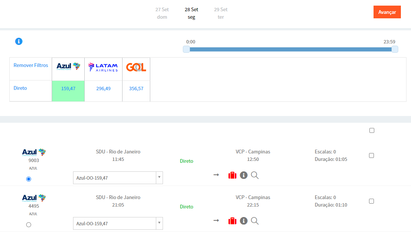This screenshot has width=411, height=235.
Task: Click Duração: 01:10 text
Action: [x=331, y=205]
